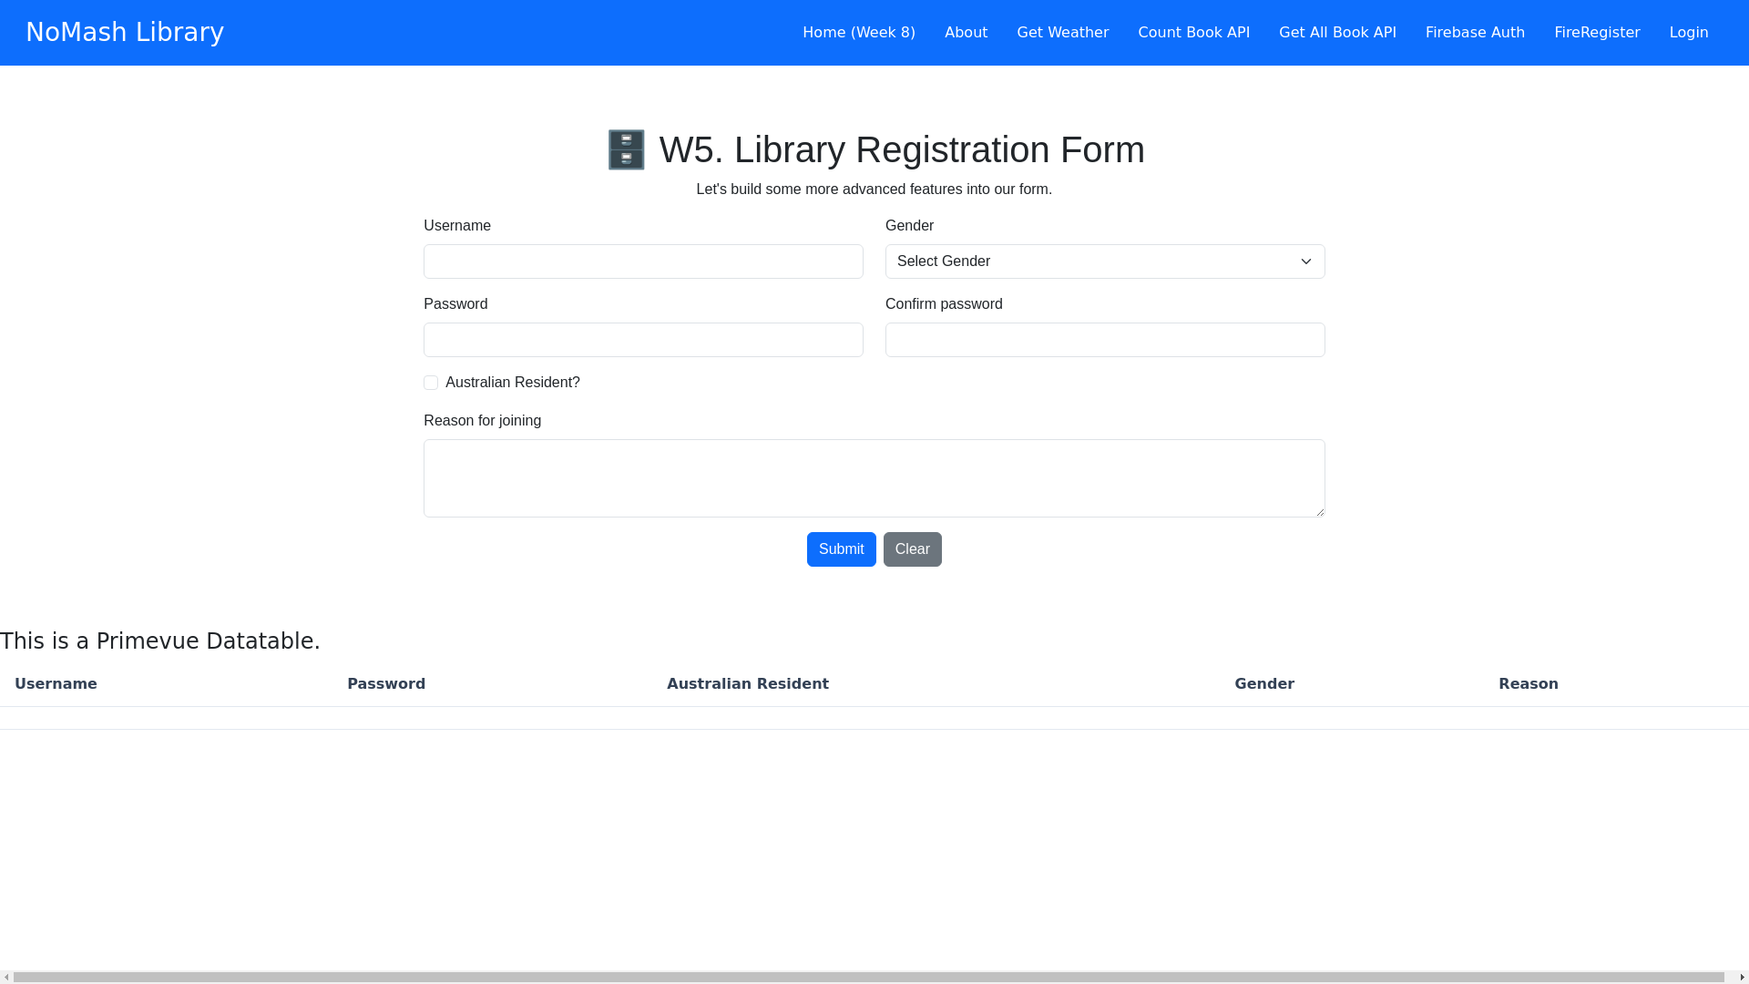Click the Australian Resident column header
Image resolution: width=1749 pixels, height=984 pixels.
click(748, 684)
